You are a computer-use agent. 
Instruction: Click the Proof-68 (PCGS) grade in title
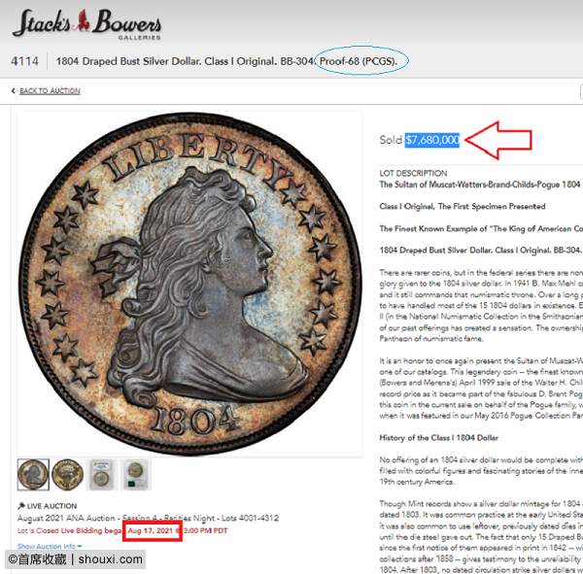(359, 61)
